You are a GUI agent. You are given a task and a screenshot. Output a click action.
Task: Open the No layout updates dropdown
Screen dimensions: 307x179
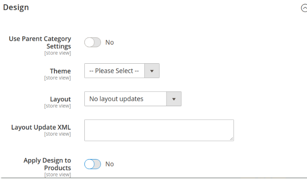click(133, 99)
